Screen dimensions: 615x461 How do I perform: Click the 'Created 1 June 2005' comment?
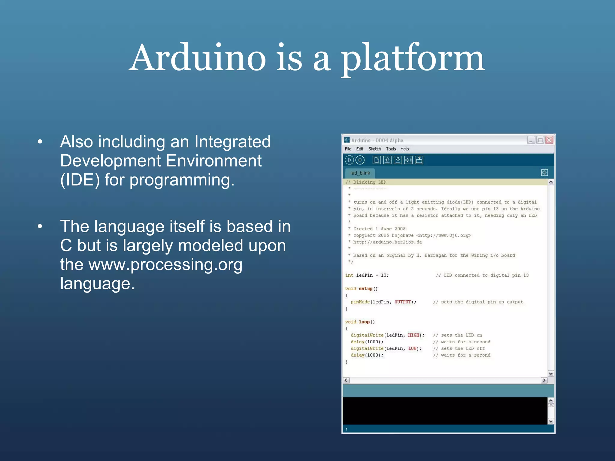point(379,229)
